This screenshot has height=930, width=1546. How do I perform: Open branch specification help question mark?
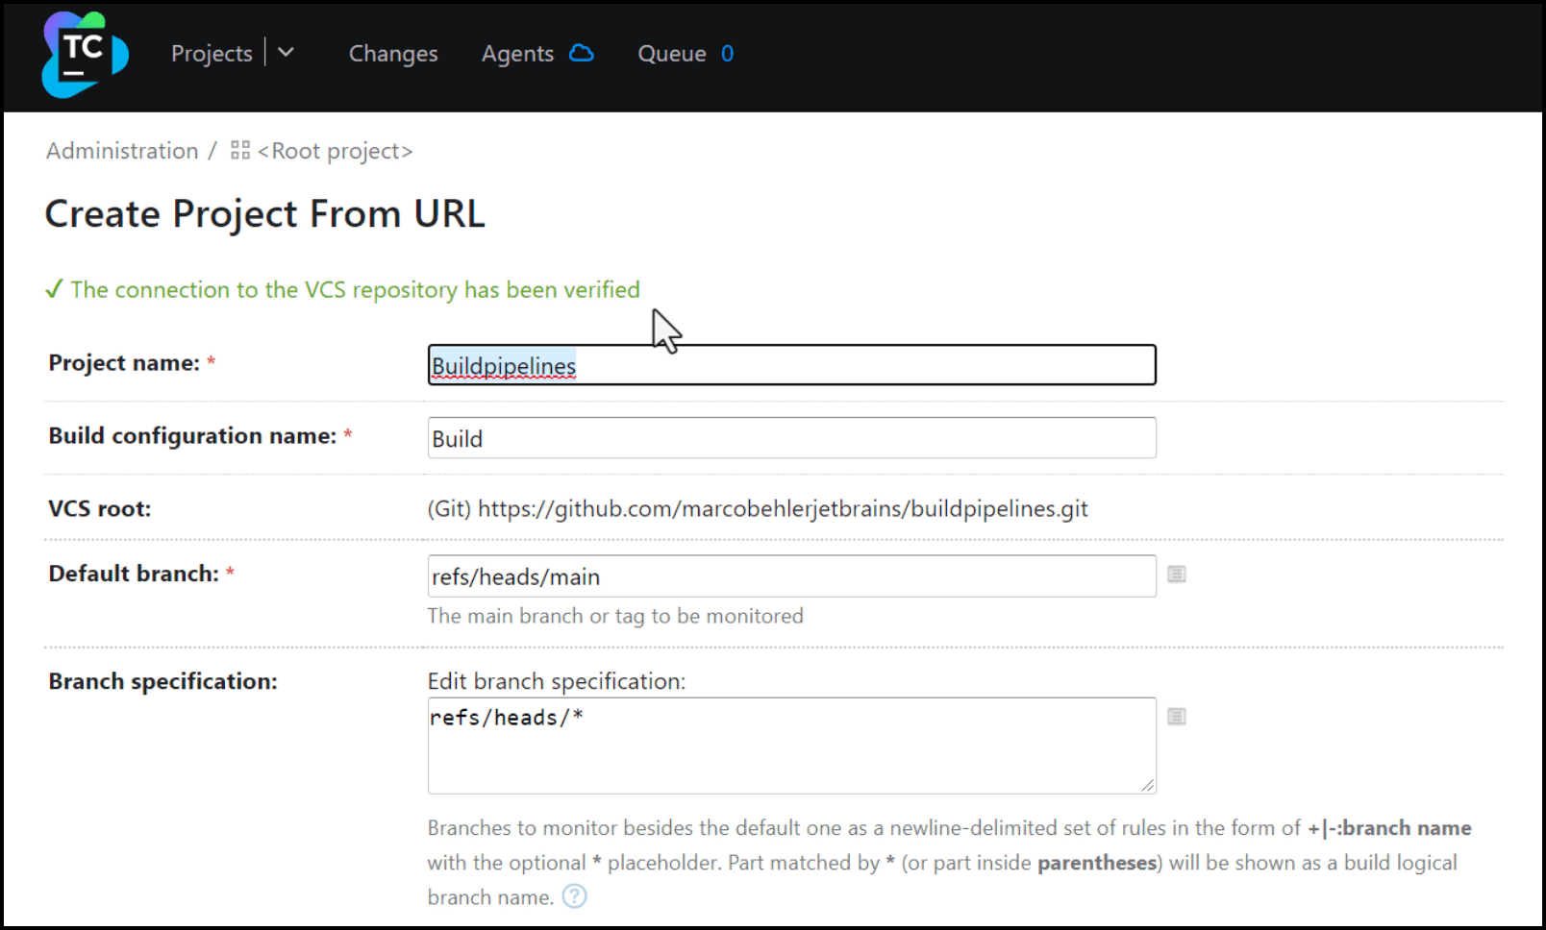574,896
